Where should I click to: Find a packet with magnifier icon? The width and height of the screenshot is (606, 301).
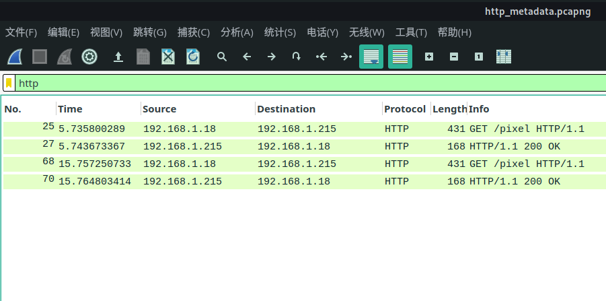click(x=221, y=57)
